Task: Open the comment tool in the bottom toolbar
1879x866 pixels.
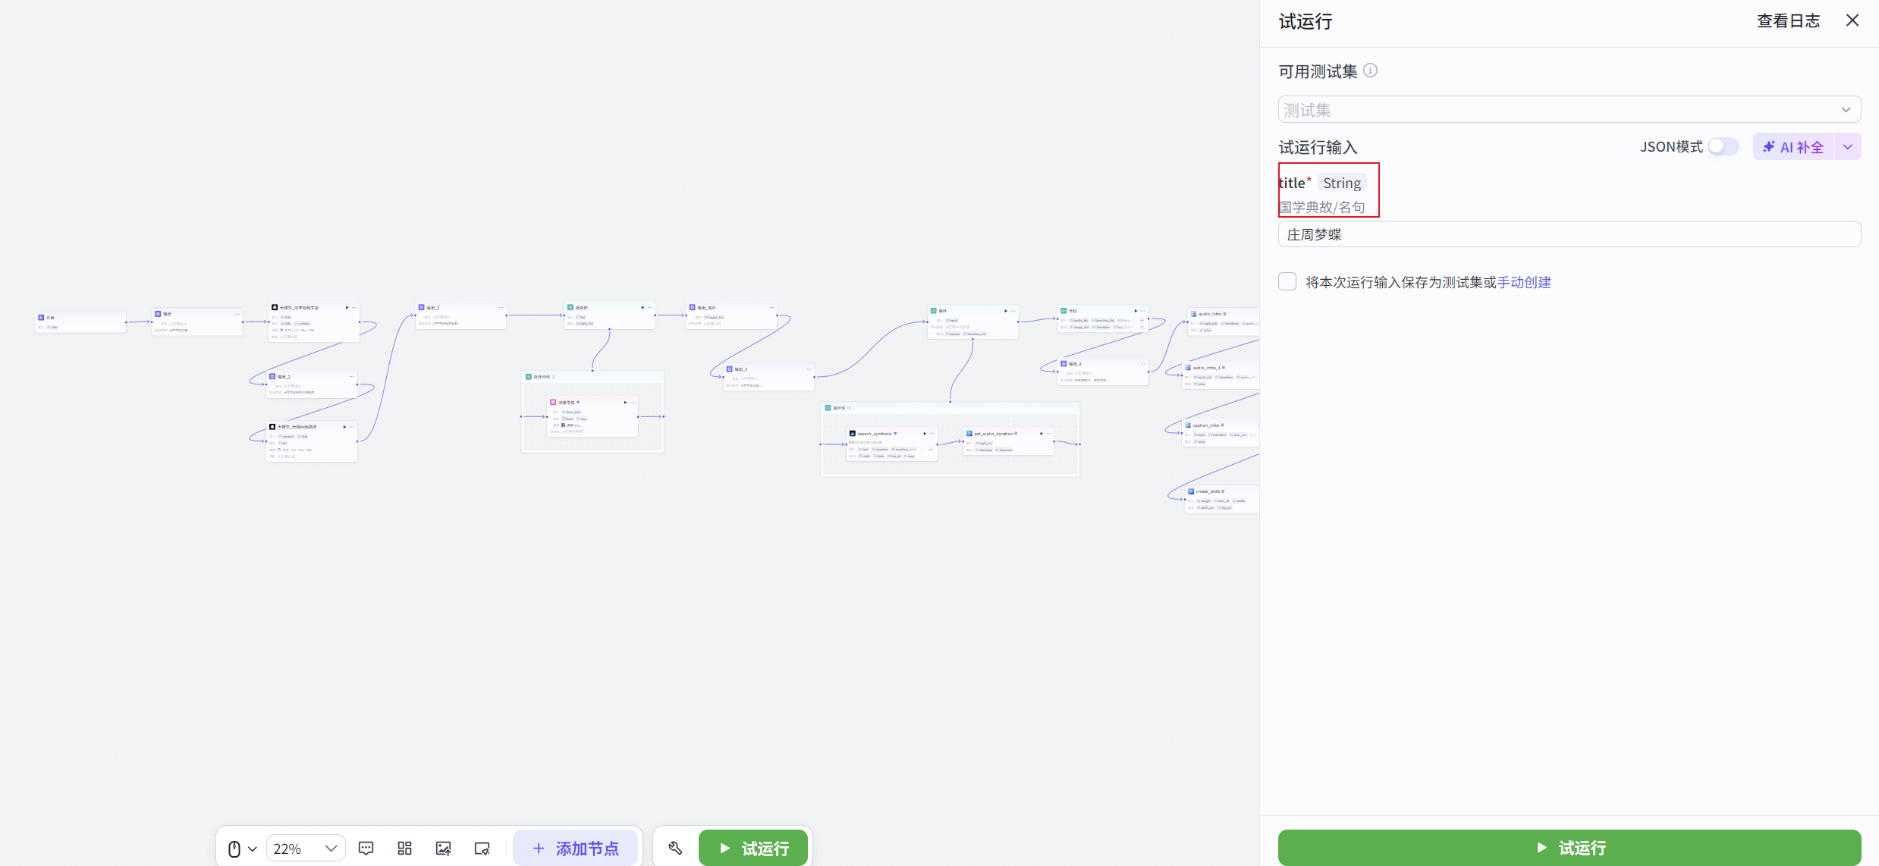Action: (x=366, y=848)
